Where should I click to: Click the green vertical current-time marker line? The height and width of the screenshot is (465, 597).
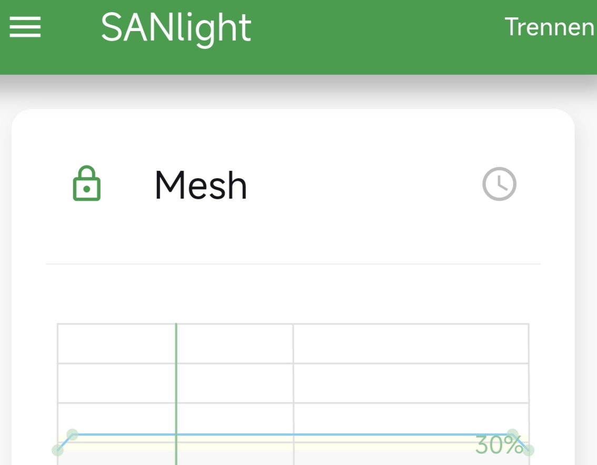click(x=176, y=394)
